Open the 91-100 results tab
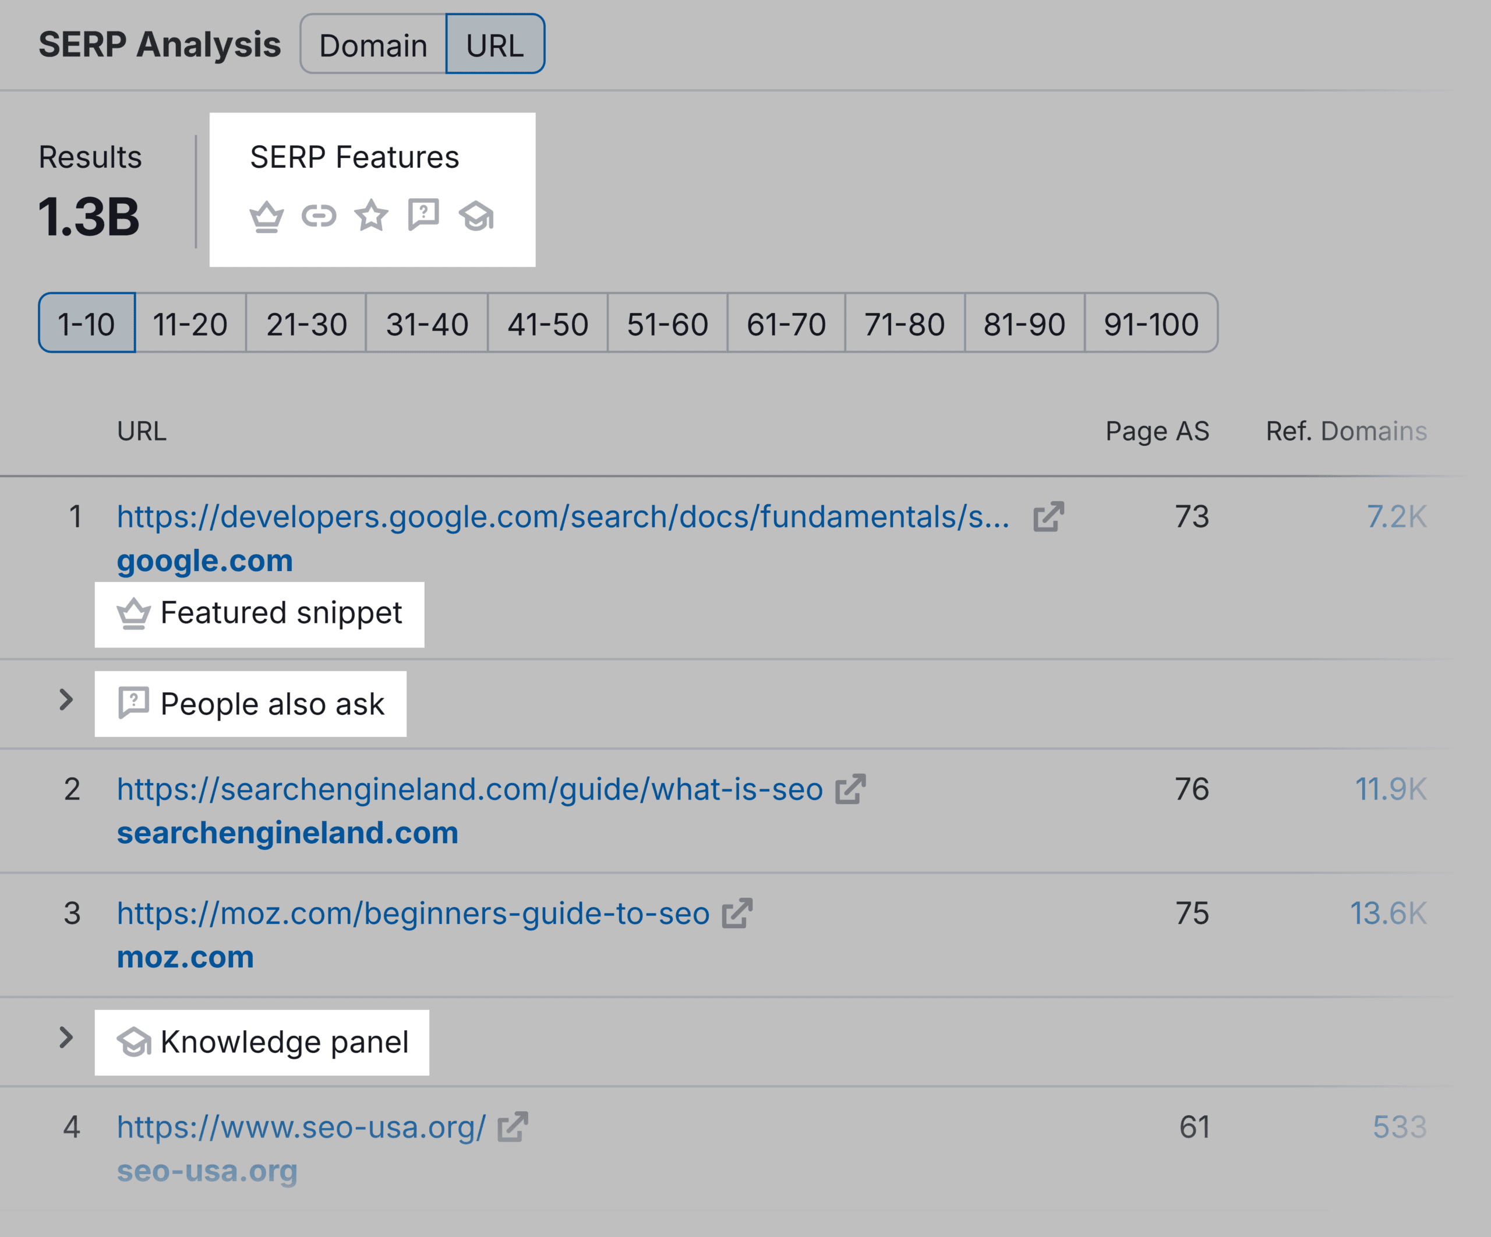The image size is (1491, 1237). click(1150, 324)
